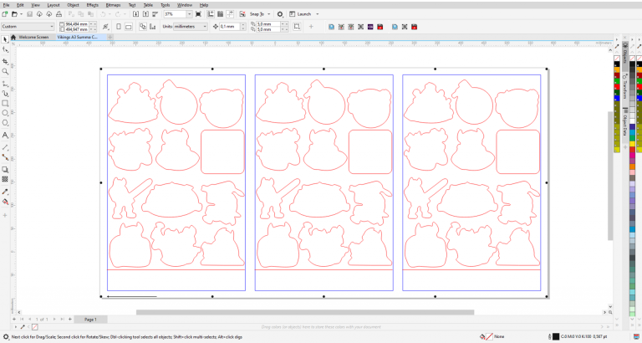642x343 pixels.
Task: Click the Snap To button
Action: (x=260, y=14)
